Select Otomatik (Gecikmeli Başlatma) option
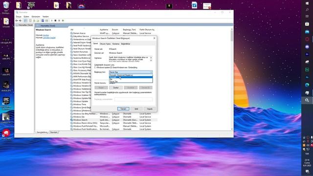This screenshot has width=313, height=176. click(131, 75)
